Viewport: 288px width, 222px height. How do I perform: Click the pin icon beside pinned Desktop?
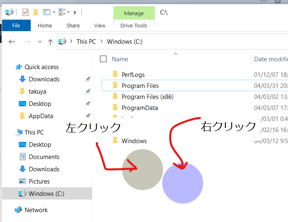pyautogui.click(x=88, y=103)
